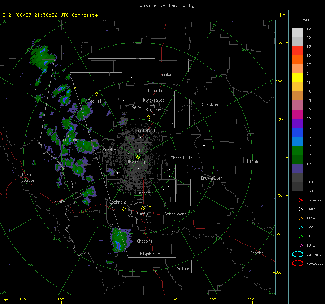Click the Innisfail city label
This screenshot has width=325, height=304.
146,131
